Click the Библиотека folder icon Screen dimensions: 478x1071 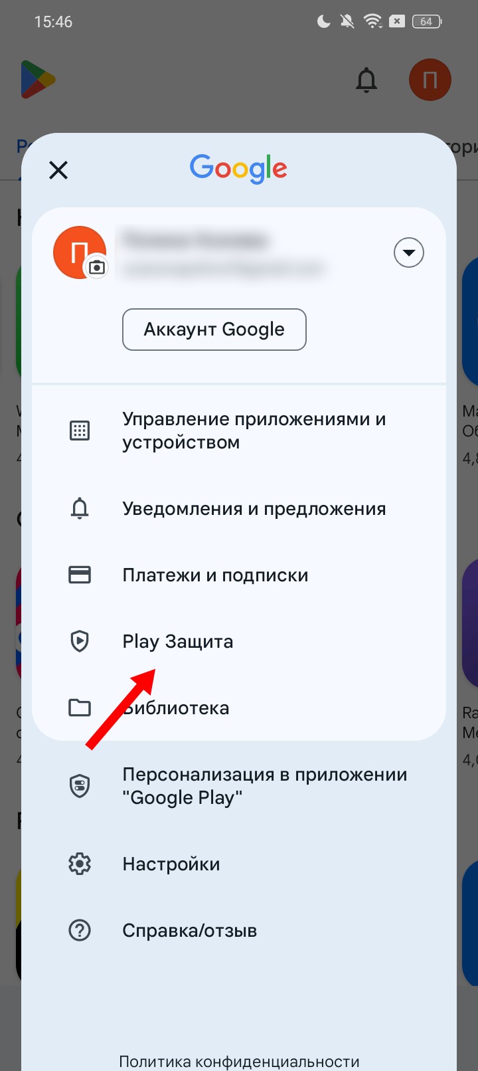80,708
